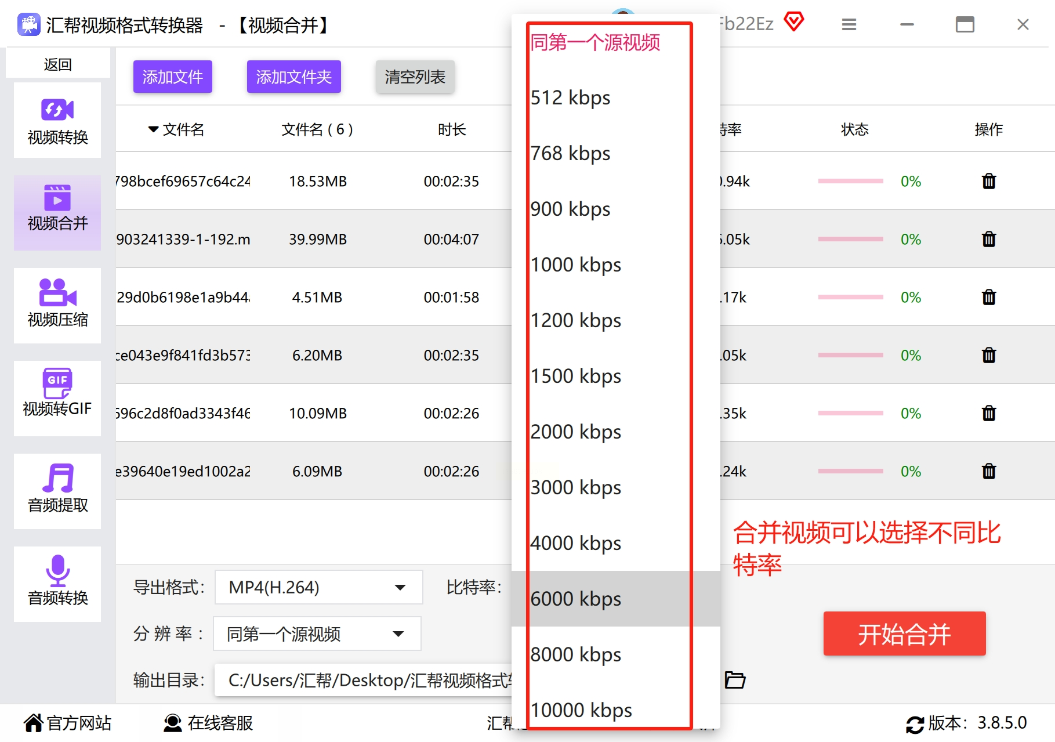The height and width of the screenshot is (742, 1055).
Task: Click the 输出目录 path field
Action: tap(364, 680)
